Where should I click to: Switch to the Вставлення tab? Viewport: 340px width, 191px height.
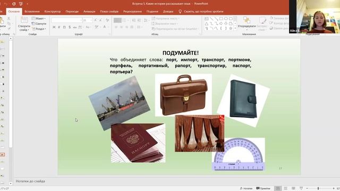tap(32, 12)
